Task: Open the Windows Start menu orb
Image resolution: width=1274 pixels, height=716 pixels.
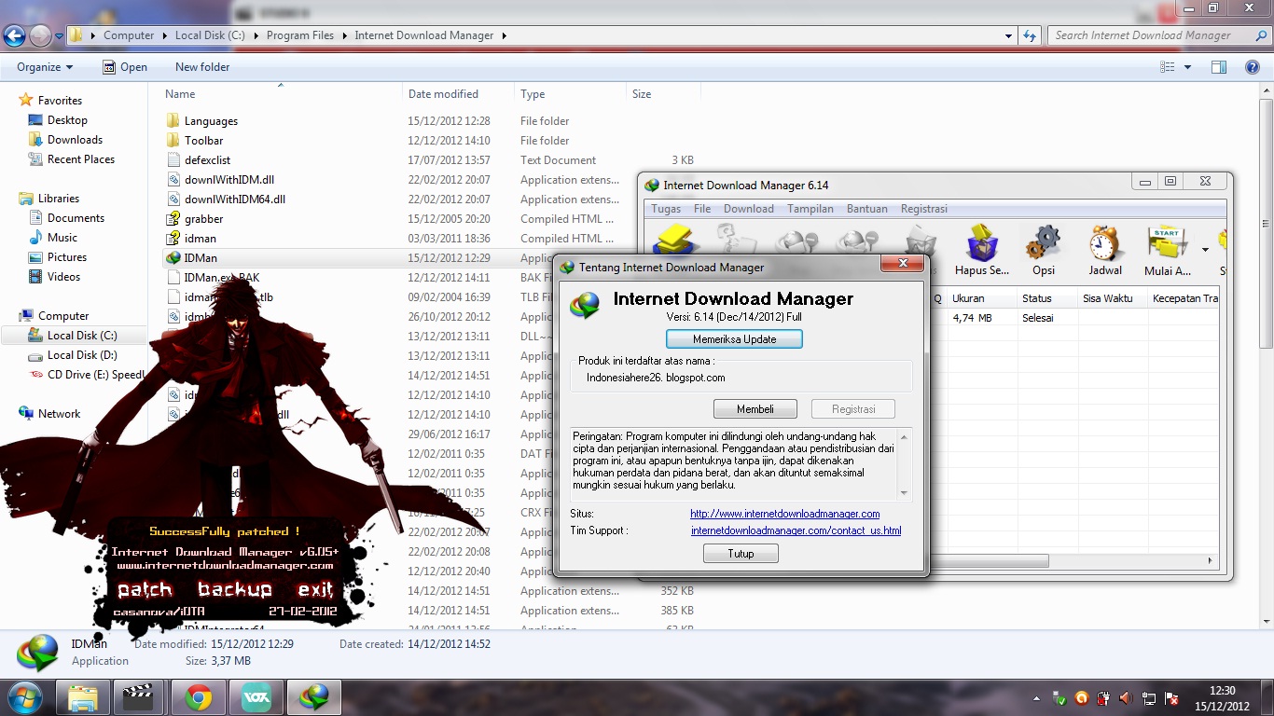Action: click(24, 697)
